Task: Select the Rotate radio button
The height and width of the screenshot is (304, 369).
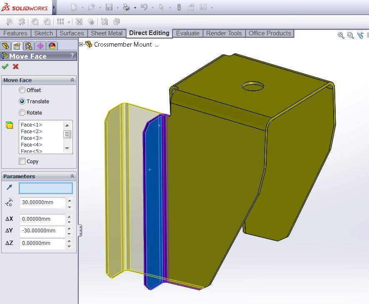Action: (x=22, y=112)
